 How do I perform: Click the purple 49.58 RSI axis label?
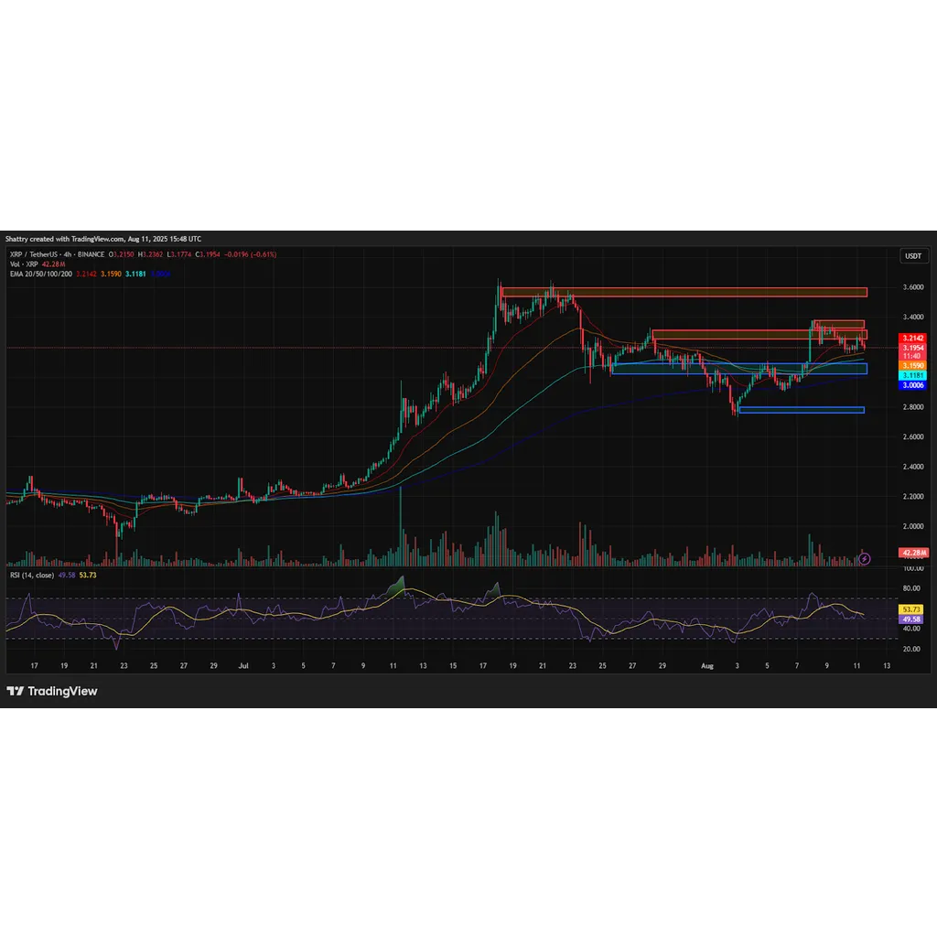click(911, 619)
